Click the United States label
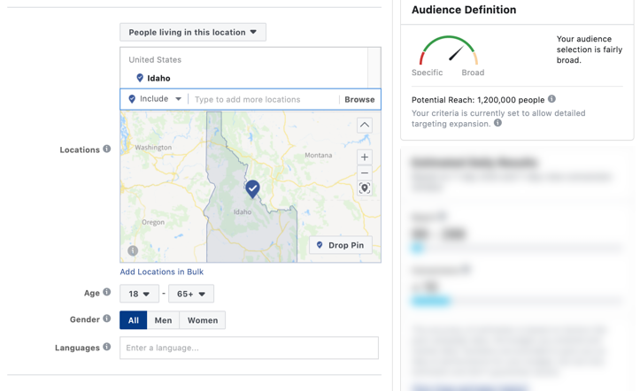The width and height of the screenshot is (640, 391). coord(155,60)
